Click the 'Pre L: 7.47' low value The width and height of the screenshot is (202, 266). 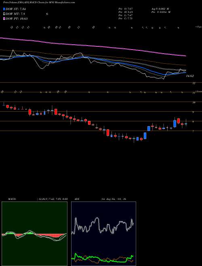click(126, 15)
